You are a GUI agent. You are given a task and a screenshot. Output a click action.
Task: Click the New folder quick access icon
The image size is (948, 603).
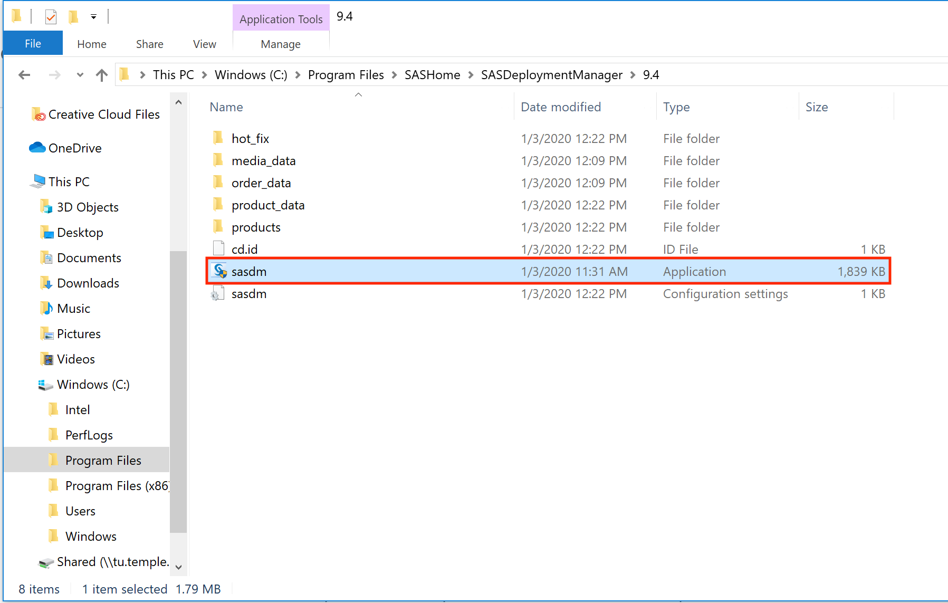(73, 17)
